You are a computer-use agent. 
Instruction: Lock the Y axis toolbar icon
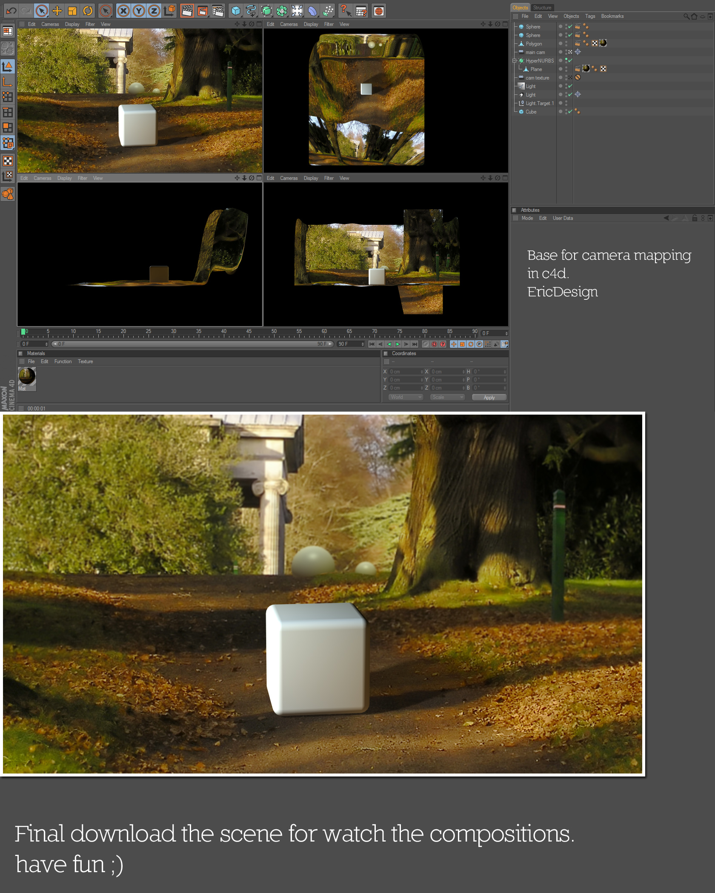click(138, 11)
